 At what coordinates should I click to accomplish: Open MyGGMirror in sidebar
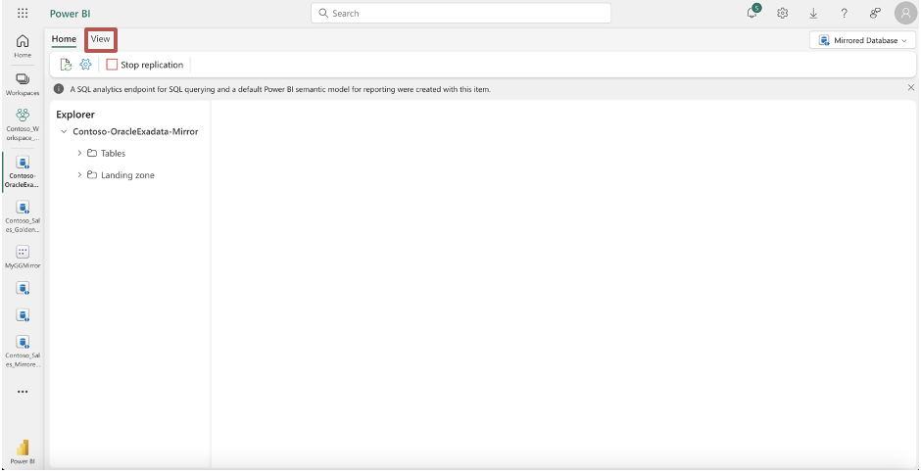click(23, 258)
